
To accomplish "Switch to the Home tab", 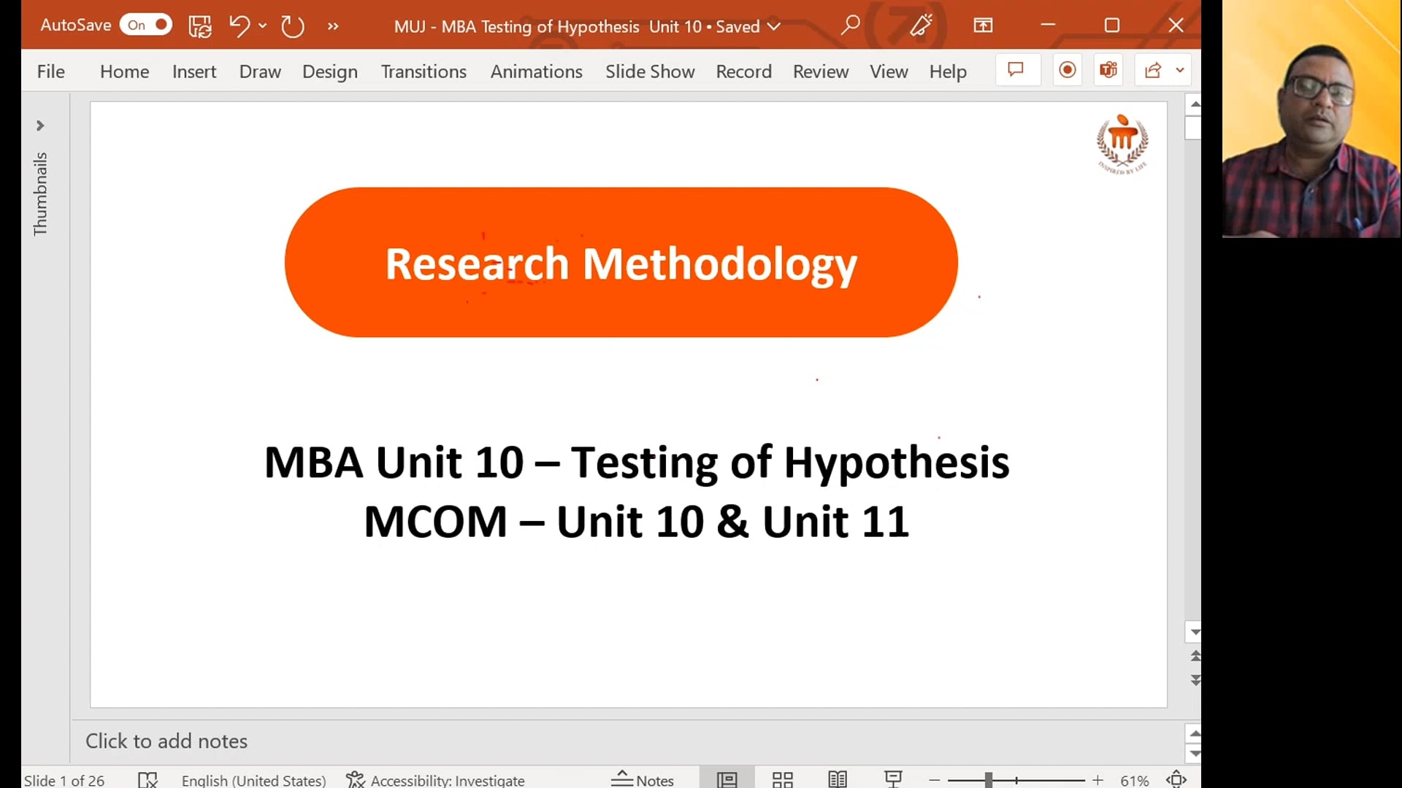I will (124, 72).
